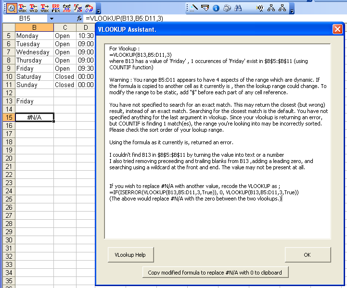The height and width of the screenshot is (288, 347).
Task: Click the first T WEEK toolbar icon
Action: click(22, 8)
